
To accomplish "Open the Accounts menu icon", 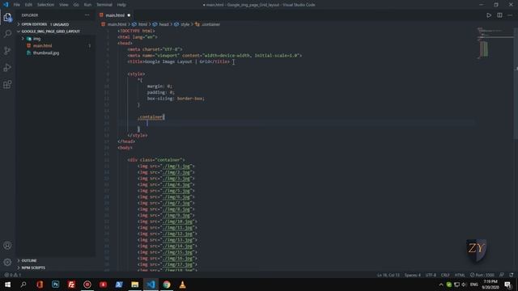I will point(7,246).
